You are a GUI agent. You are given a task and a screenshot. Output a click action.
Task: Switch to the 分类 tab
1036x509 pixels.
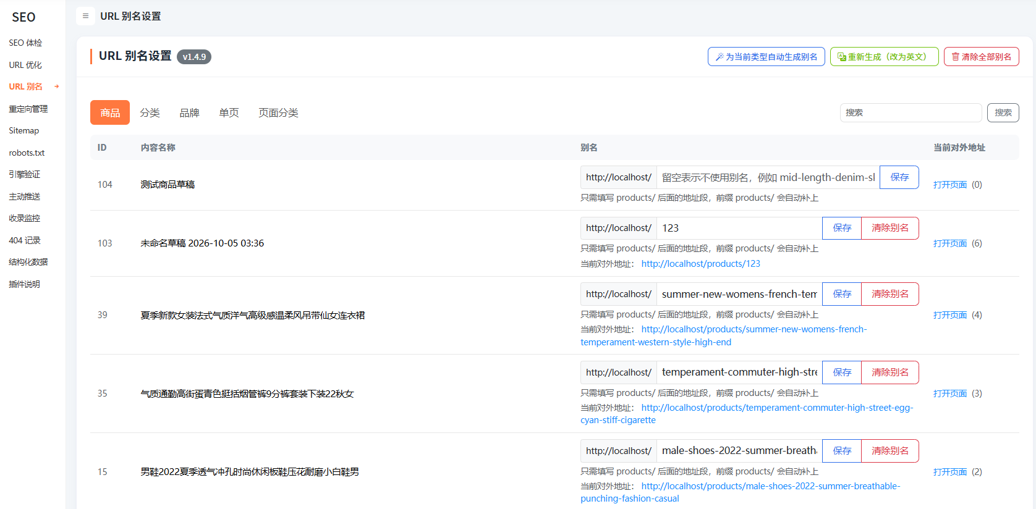(x=150, y=112)
